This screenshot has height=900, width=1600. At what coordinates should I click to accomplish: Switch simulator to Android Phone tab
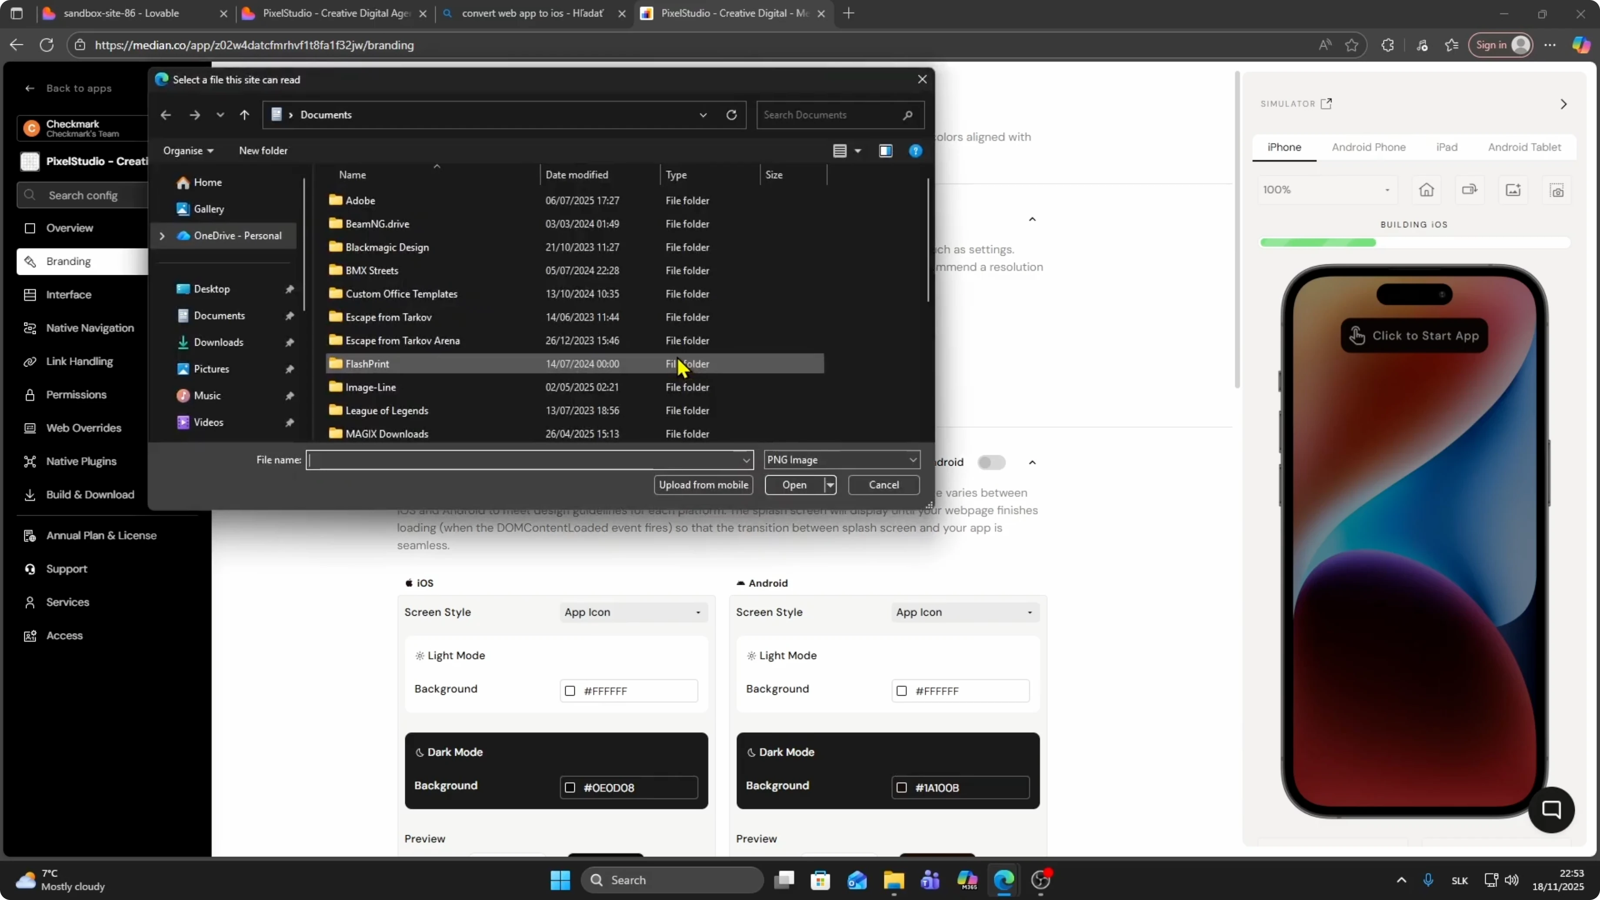(1368, 147)
